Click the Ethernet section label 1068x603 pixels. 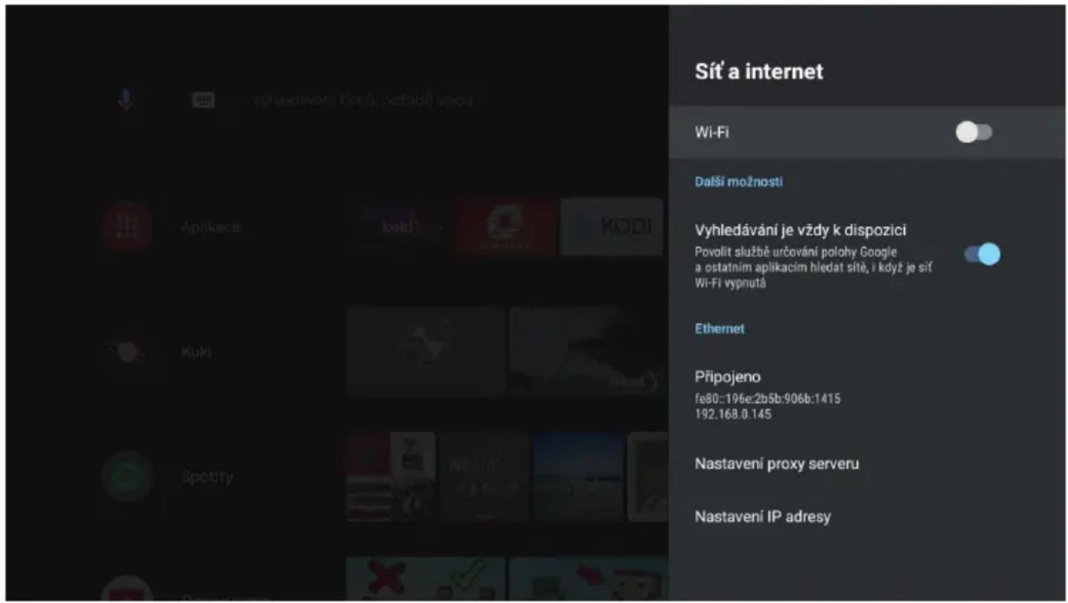click(719, 328)
